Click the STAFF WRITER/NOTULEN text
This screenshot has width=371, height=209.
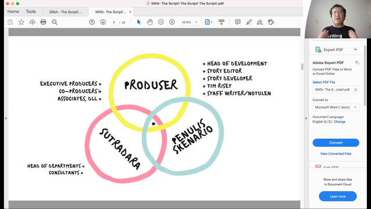pos(239,93)
